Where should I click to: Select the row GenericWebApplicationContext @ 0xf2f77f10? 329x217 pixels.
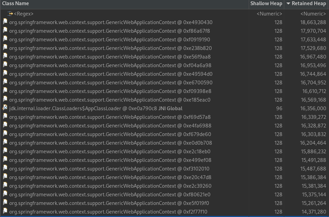pos(165,211)
